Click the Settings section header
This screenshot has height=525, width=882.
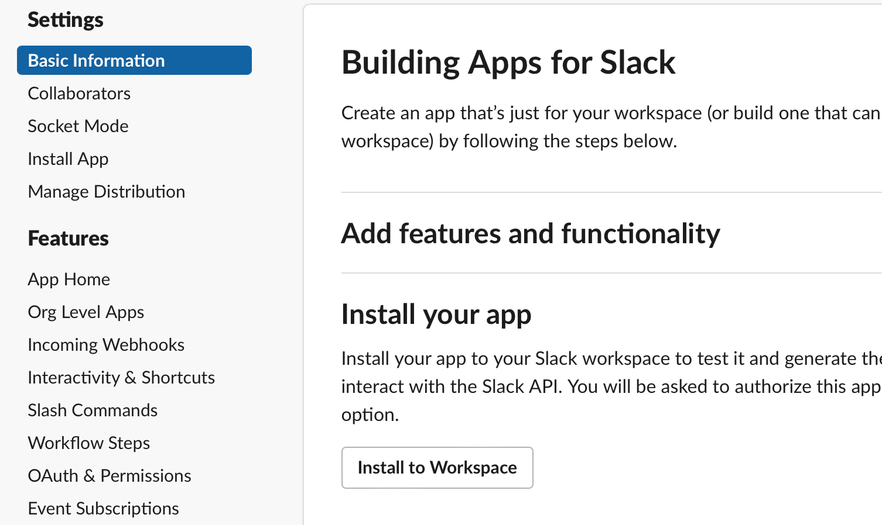tap(65, 19)
